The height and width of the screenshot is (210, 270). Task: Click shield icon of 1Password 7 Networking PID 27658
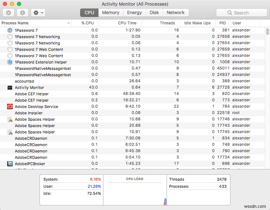[x=10, y=37]
